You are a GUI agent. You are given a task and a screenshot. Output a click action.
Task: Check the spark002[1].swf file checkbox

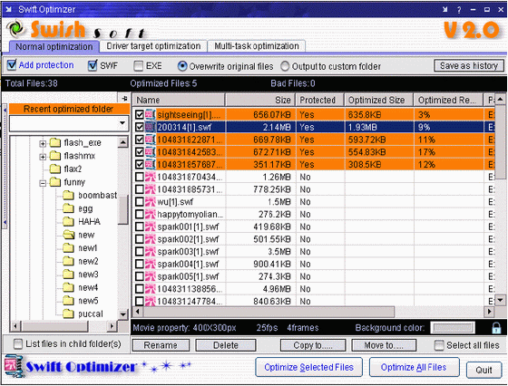tap(140, 239)
